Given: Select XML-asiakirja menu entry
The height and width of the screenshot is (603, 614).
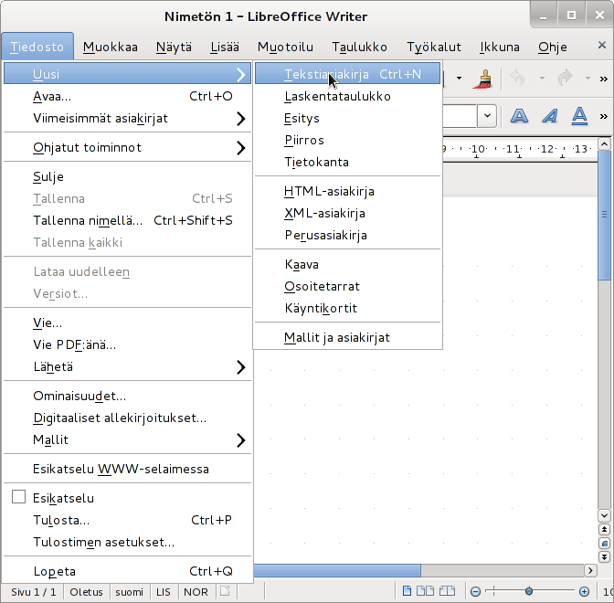Looking at the screenshot, I should [x=348, y=214].
